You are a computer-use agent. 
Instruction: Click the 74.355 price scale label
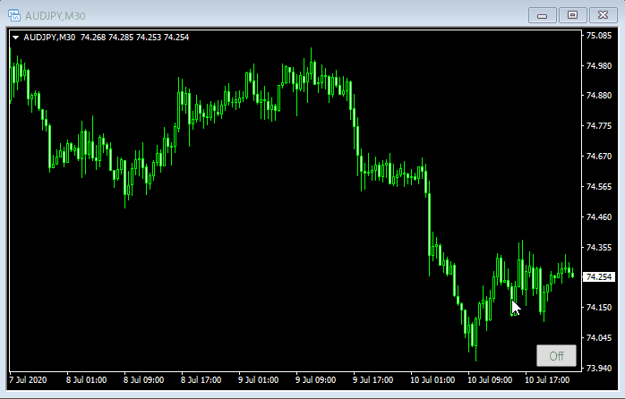[599, 247]
